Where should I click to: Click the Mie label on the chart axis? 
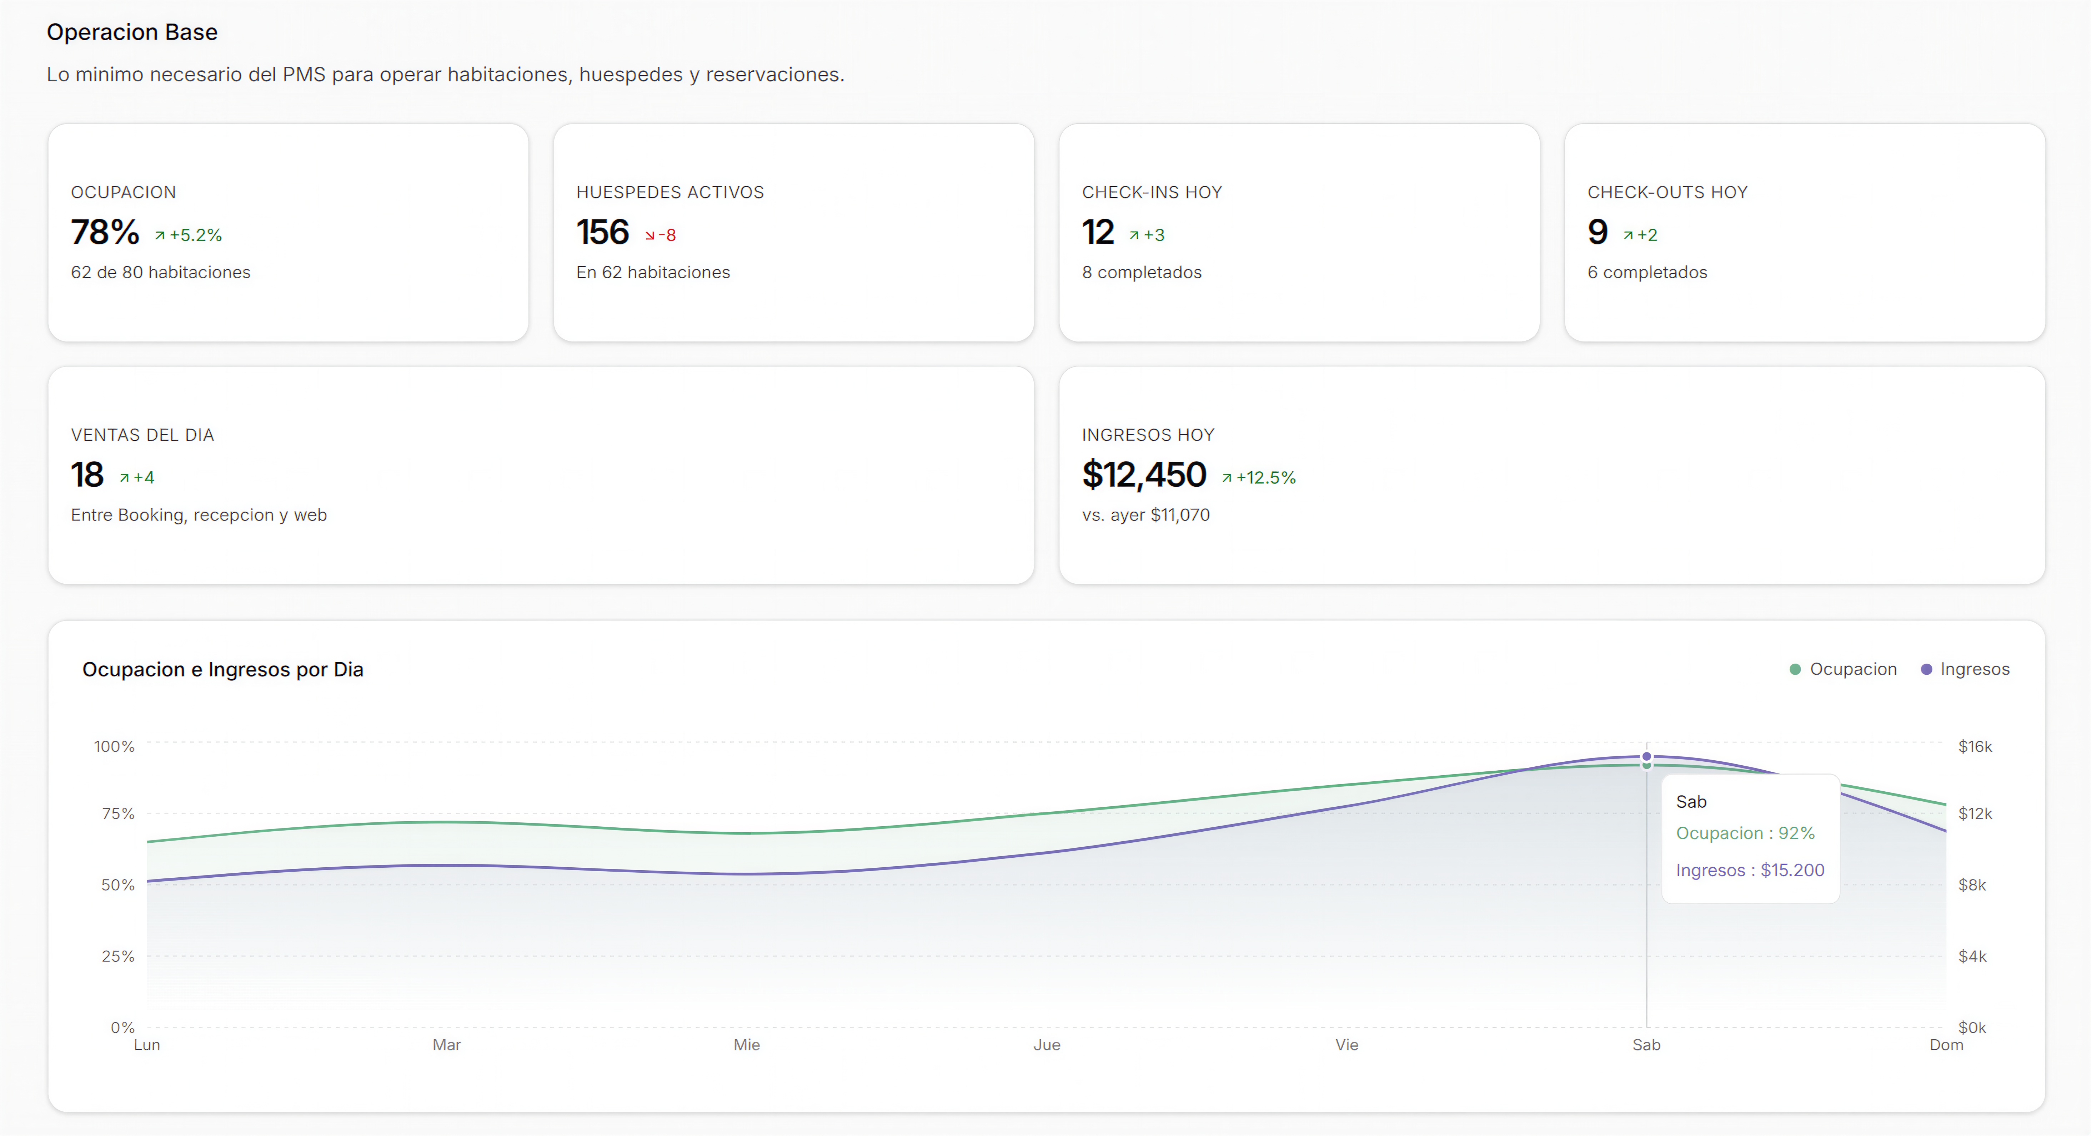click(x=746, y=1045)
